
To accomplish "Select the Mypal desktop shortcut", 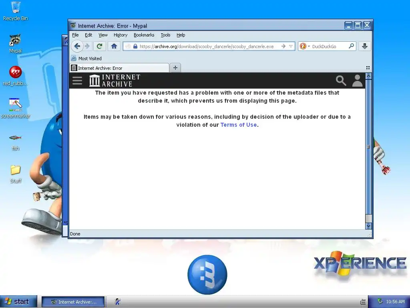I will click(x=16, y=43).
